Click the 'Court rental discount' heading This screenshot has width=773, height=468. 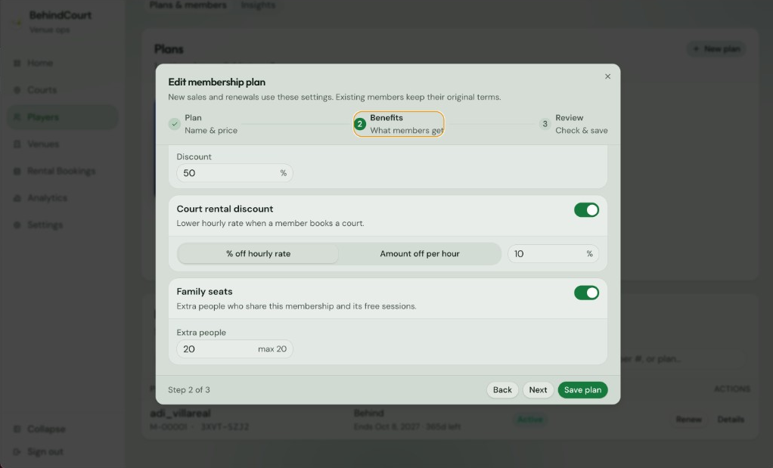[225, 209]
